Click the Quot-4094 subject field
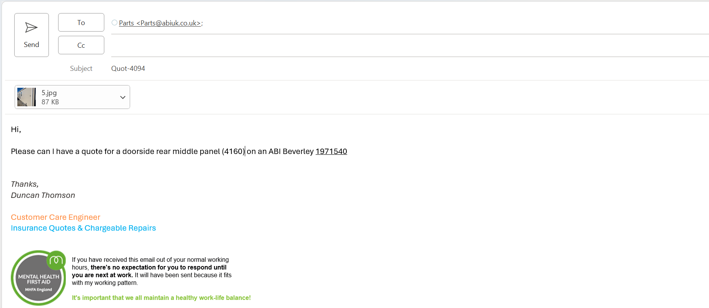Image resolution: width=709 pixels, height=308 pixels. click(128, 69)
